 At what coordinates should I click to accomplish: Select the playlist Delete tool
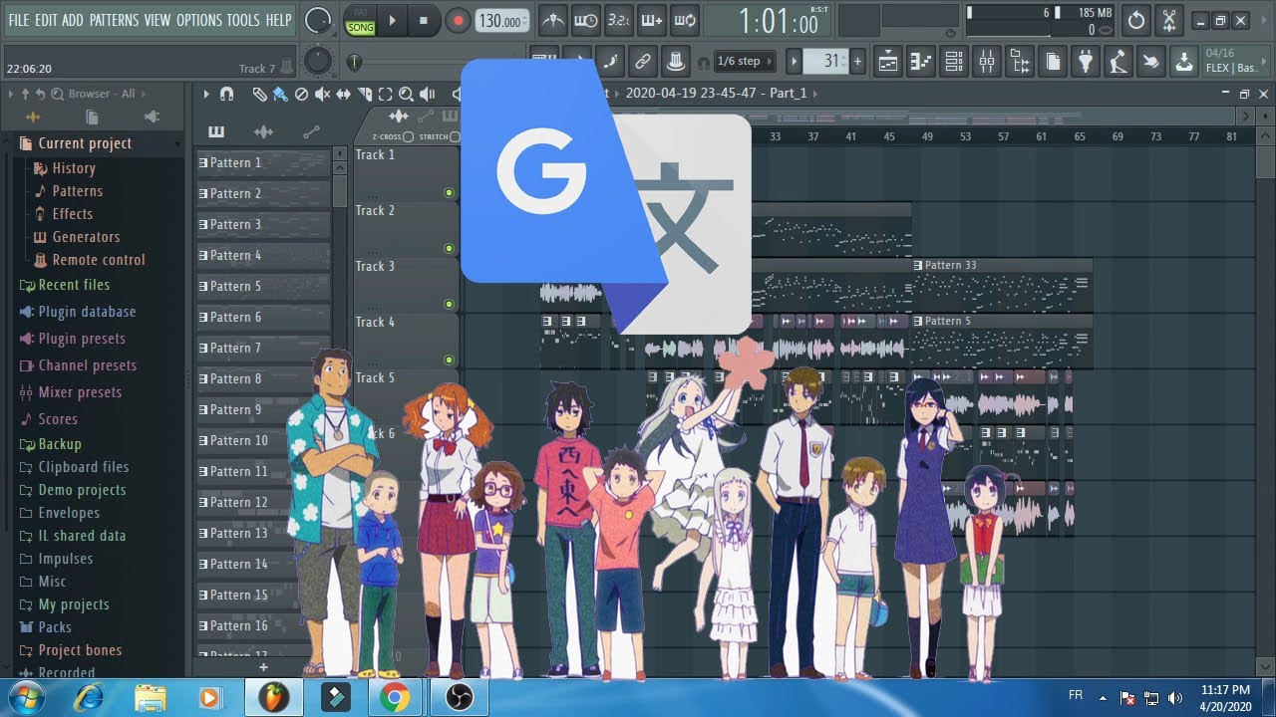click(x=301, y=95)
